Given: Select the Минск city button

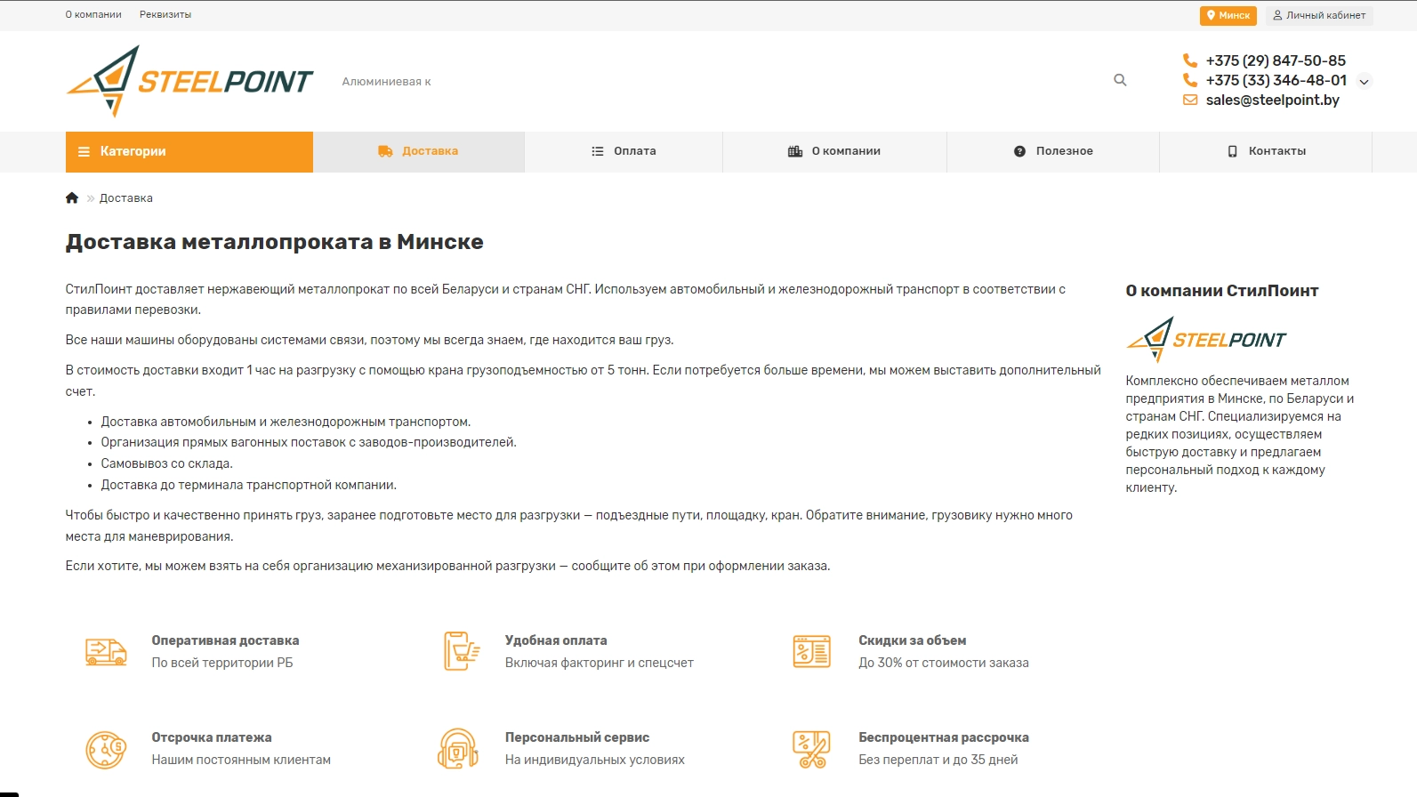Looking at the screenshot, I should [x=1228, y=15].
